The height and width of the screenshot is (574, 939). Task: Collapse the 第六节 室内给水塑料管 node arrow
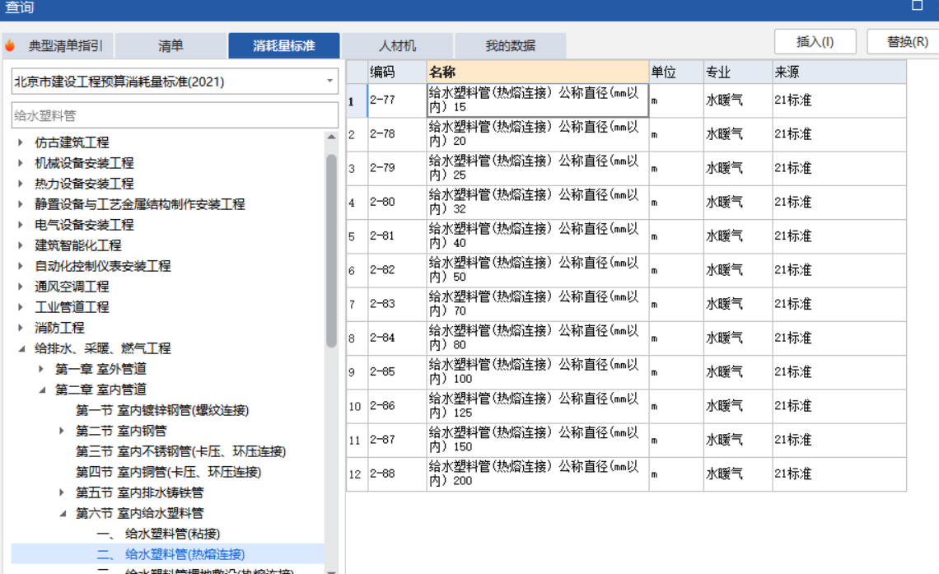[62, 513]
